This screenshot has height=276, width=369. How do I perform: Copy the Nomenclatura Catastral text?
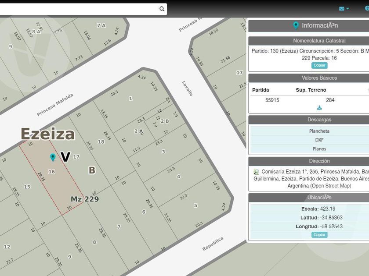(319, 65)
